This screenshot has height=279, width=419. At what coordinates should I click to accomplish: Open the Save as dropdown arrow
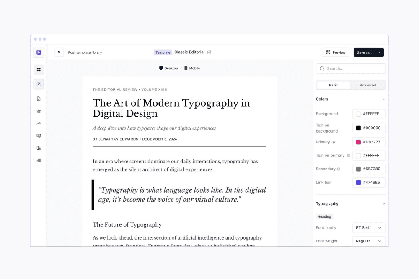click(380, 52)
